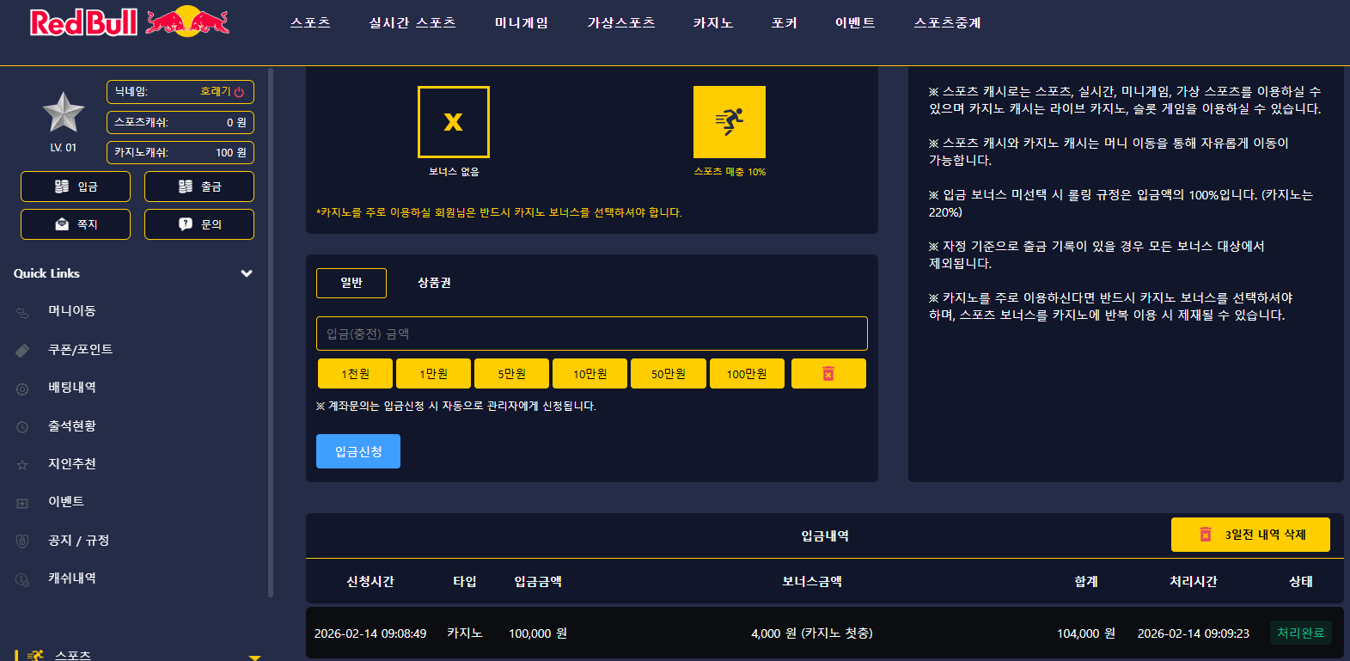
Task: Select the 스포츠 매충 10% bonus option
Action: [730, 122]
